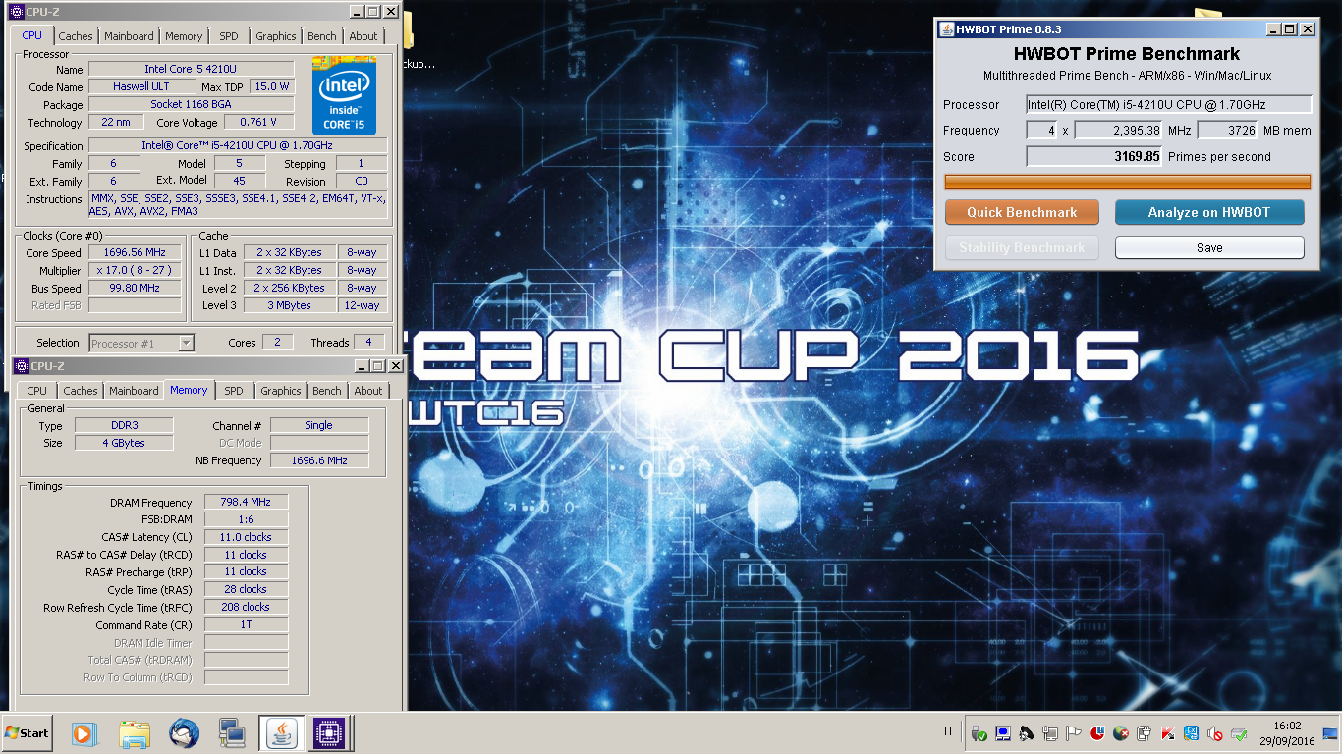Screen dimensions: 1342x754
Task: Open Graphics tab in lower CPU-Z window
Action: (x=280, y=391)
